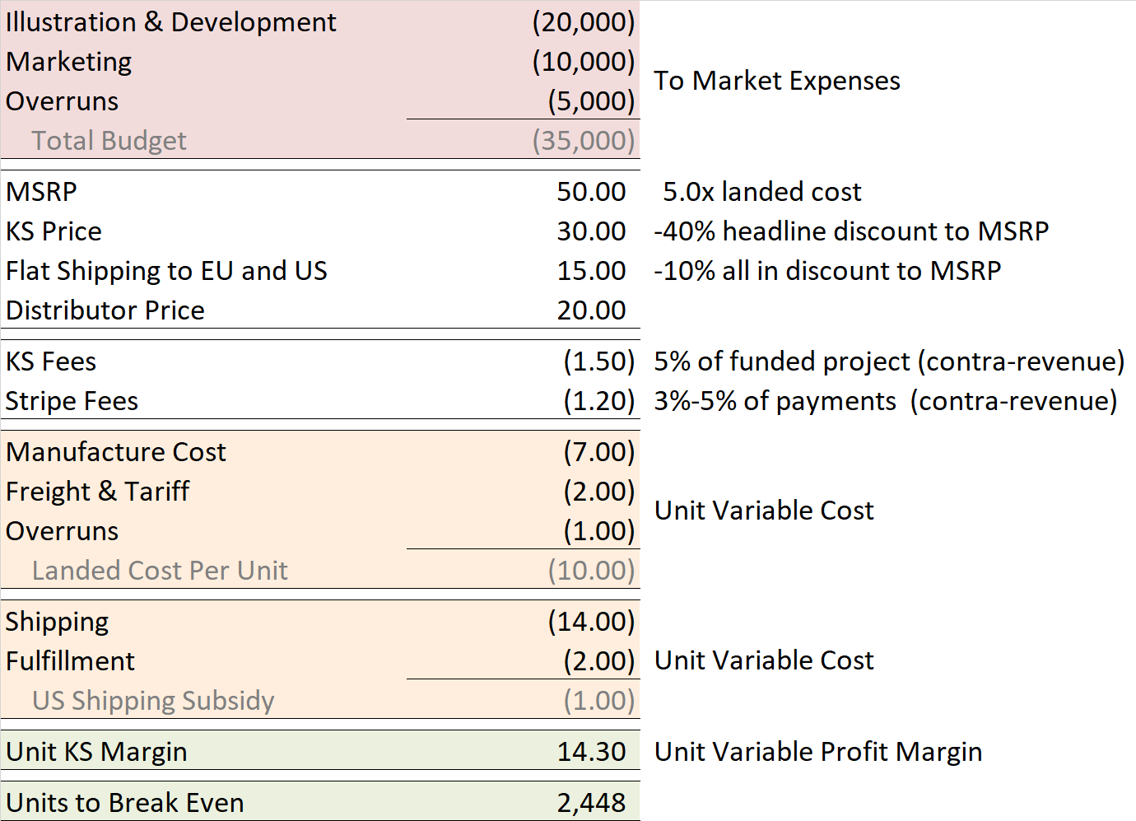The image size is (1136, 821).
Task: Select the 'MSRP' label cell
Action: click(41, 192)
